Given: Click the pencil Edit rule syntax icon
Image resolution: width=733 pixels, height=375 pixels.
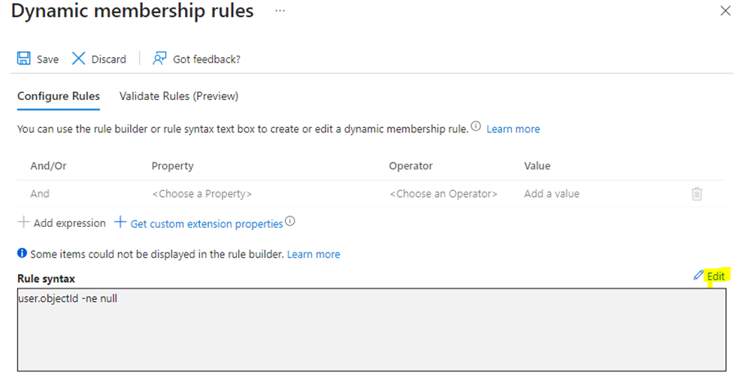Looking at the screenshot, I should [x=698, y=276].
